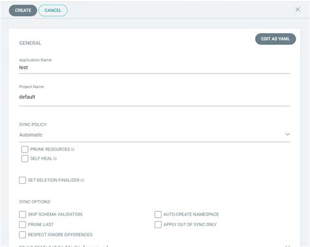Show info for Self Heal

pyautogui.click(x=55, y=158)
